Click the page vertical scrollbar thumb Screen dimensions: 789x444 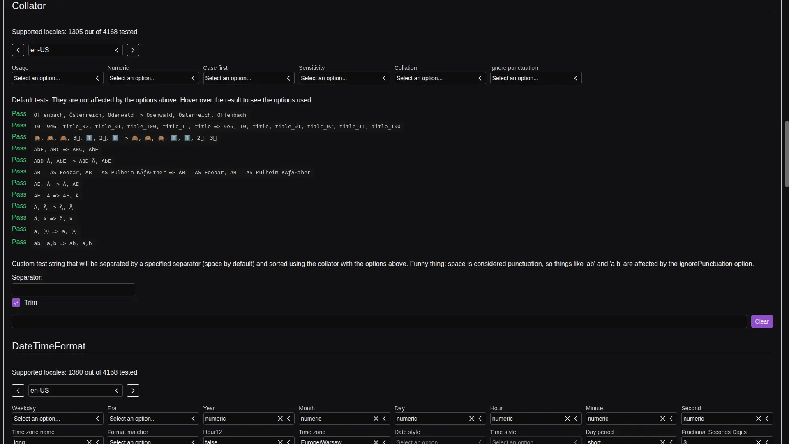(786, 154)
